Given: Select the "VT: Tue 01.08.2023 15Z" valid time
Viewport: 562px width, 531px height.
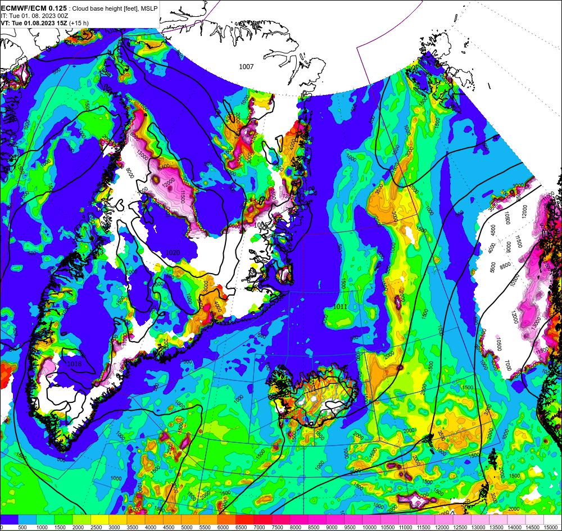Looking at the screenshot, I should click(34, 23).
